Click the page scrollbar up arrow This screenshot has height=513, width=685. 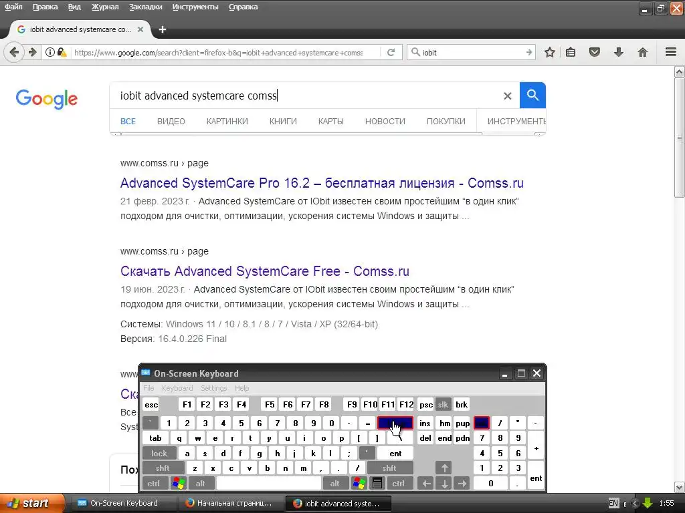(680, 72)
